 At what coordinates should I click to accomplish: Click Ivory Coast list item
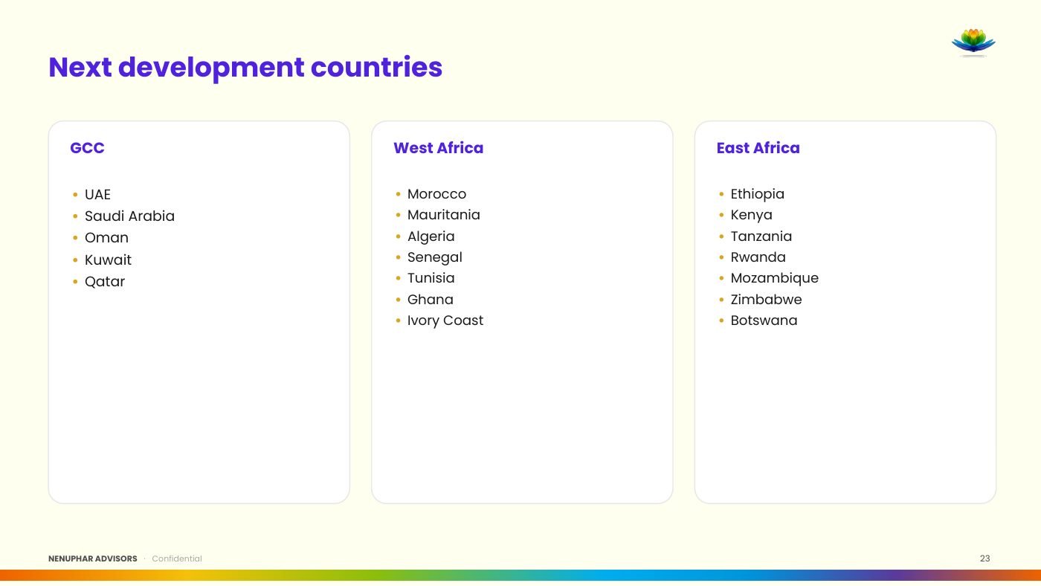tap(445, 321)
